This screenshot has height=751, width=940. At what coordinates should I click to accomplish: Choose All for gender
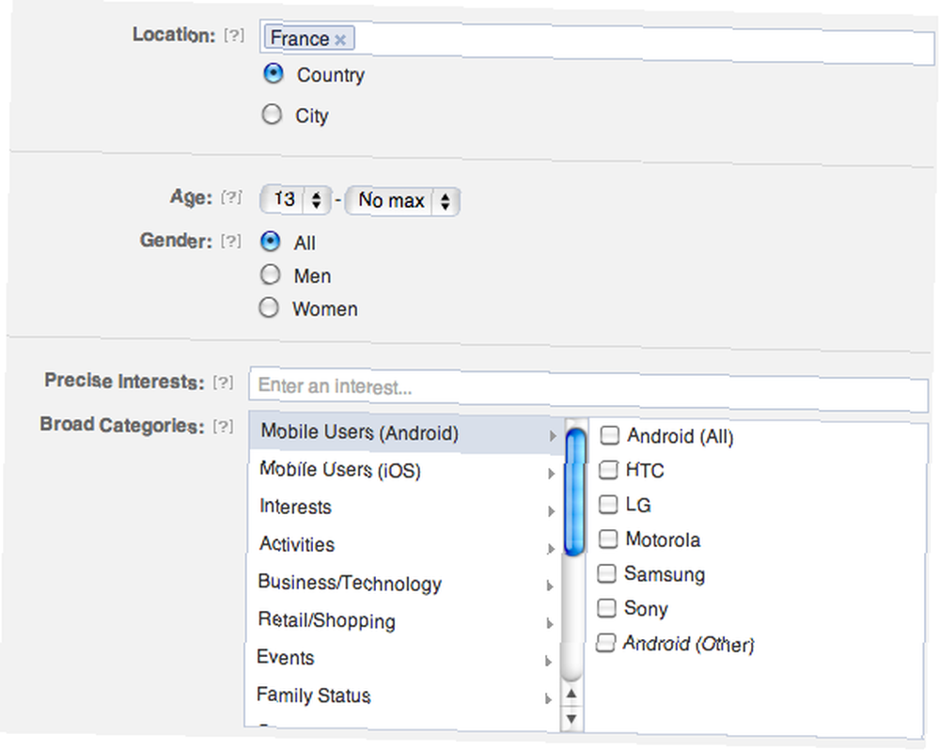[271, 241]
